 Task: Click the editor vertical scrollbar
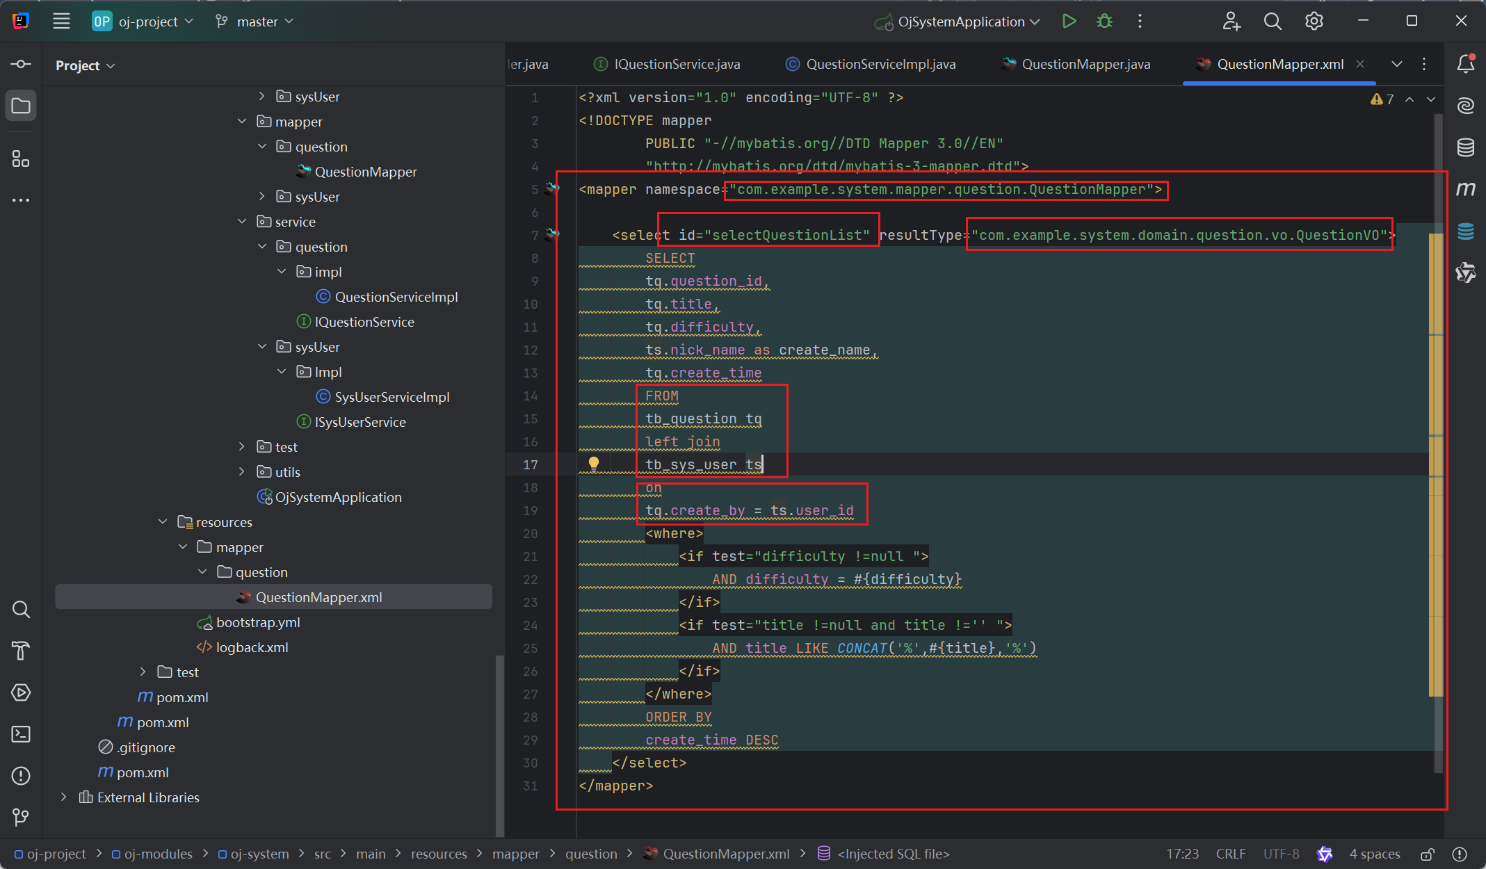(x=1438, y=445)
